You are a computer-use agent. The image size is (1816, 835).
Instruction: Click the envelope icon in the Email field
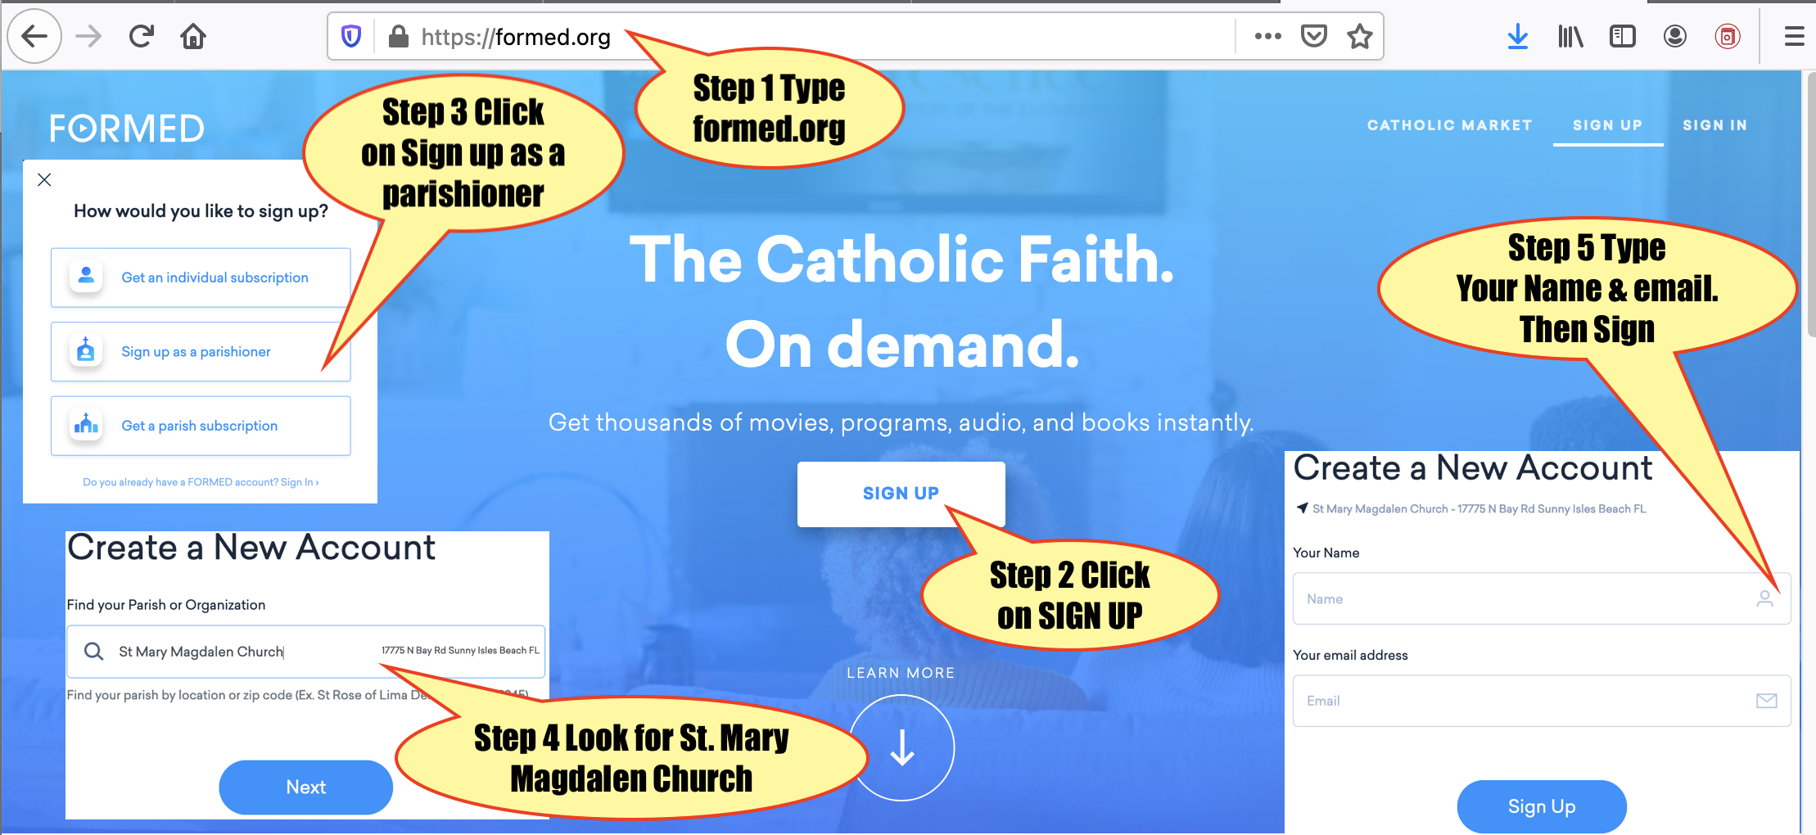click(1766, 701)
